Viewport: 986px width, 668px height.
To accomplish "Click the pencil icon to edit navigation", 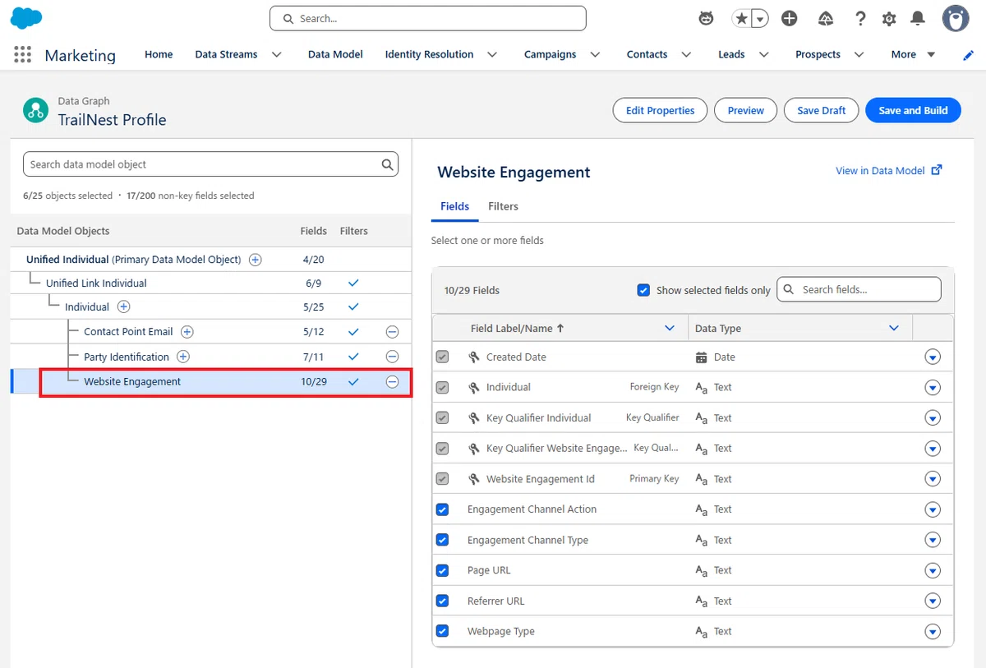I will (x=968, y=55).
